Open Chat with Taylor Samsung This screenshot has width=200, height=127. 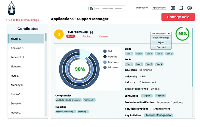pos(71,36)
